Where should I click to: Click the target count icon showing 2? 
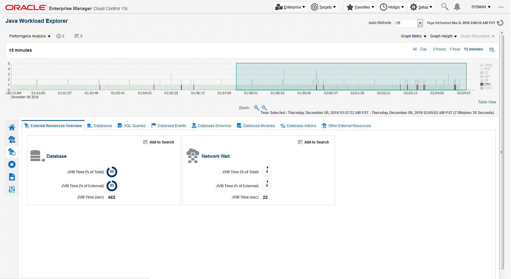click(x=60, y=36)
